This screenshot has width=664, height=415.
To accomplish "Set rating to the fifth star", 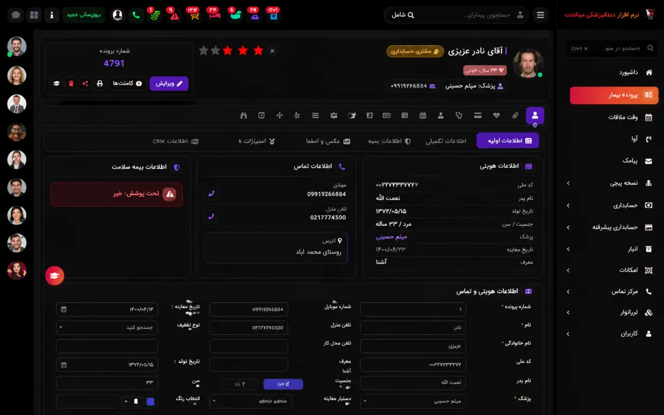I will [203, 50].
